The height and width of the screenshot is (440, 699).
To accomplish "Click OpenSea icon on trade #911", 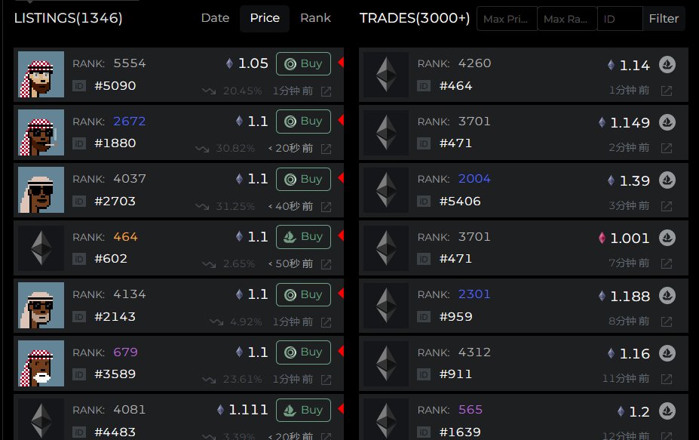I will (x=667, y=353).
